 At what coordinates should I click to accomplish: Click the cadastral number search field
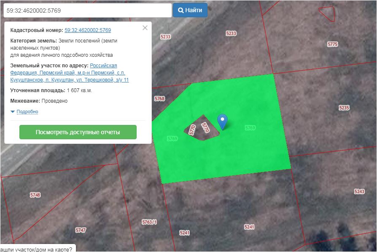pos(88,11)
